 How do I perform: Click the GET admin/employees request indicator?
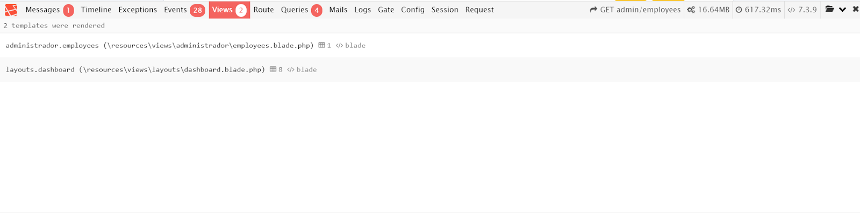[635, 10]
